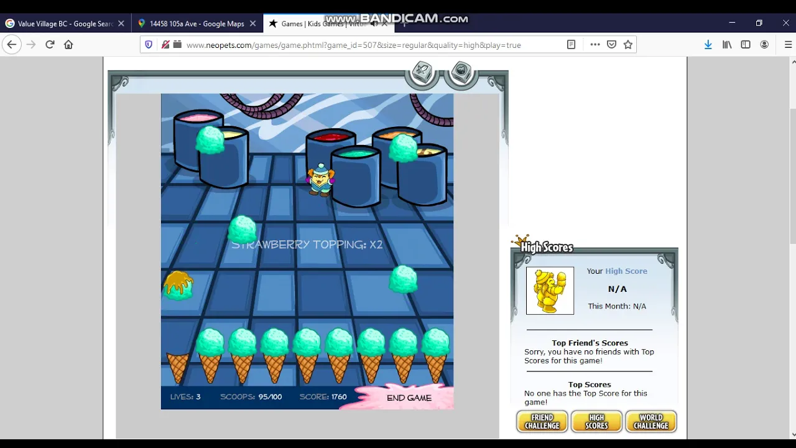
Task: Minimize the Firefox window
Action: point(732,23)
